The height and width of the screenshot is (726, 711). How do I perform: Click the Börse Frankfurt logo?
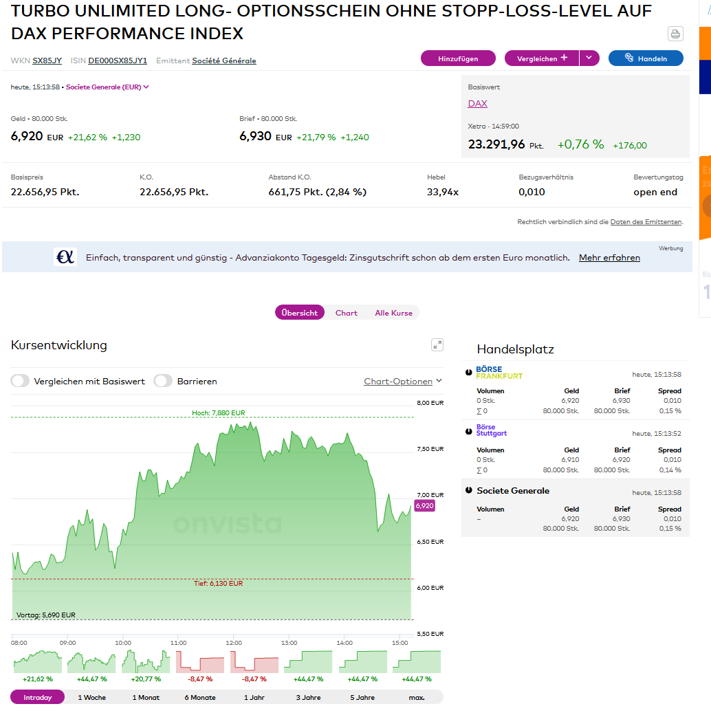point(499,373)
